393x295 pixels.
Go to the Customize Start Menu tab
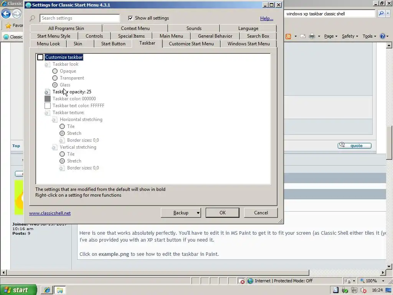191,44
